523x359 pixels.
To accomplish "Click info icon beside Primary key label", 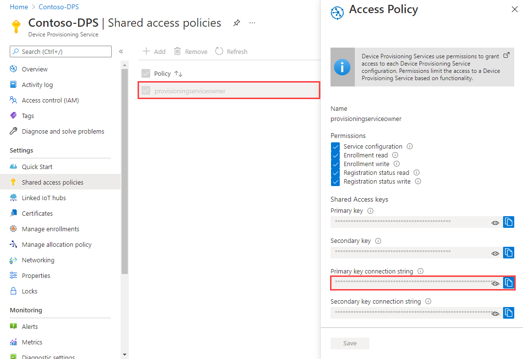I will point(370,211).
